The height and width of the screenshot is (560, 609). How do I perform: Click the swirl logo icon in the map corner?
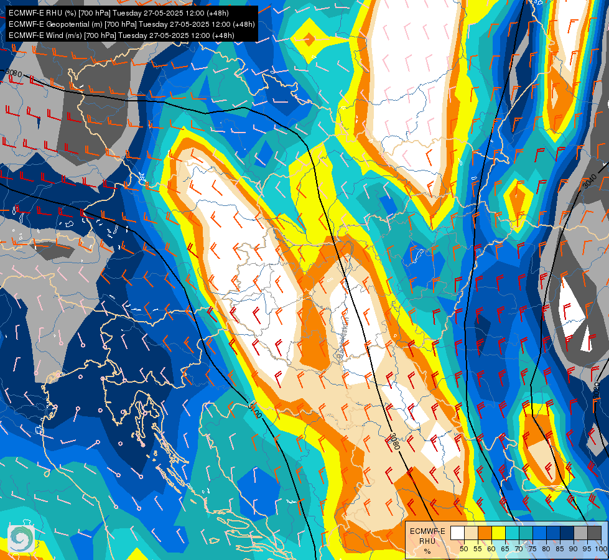pyautogui.click(x=21, y=538)
